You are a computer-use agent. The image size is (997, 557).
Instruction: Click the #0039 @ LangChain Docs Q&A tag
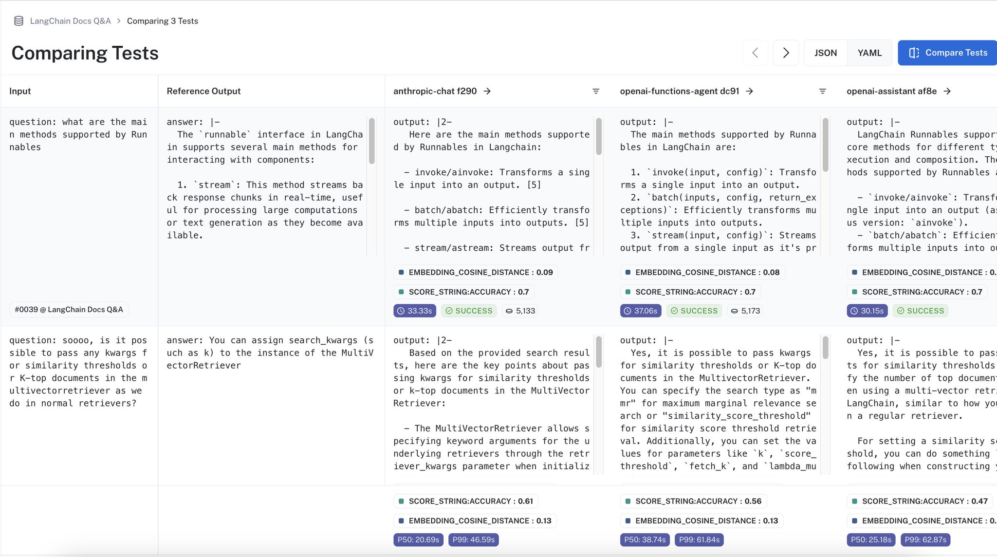pyautogui.click(x=69, y=309)
